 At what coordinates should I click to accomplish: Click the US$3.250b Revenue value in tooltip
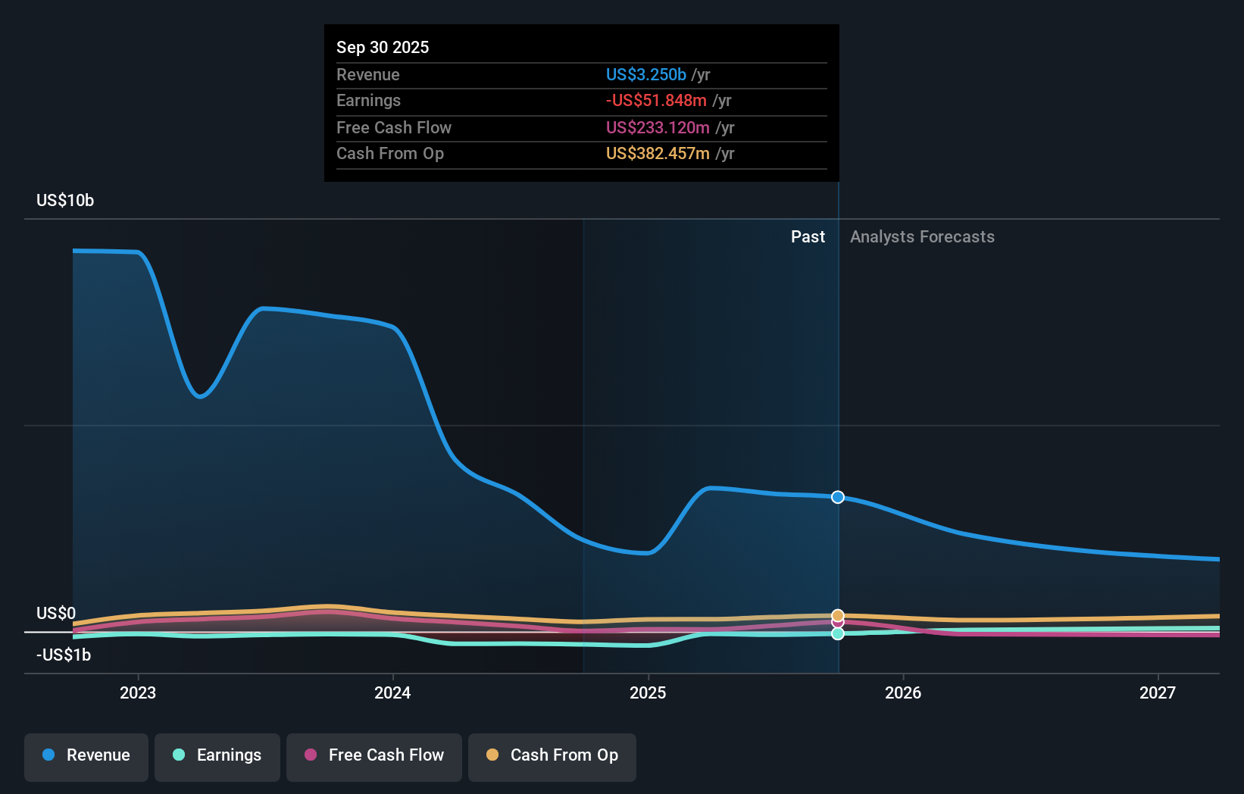(645, 74)
